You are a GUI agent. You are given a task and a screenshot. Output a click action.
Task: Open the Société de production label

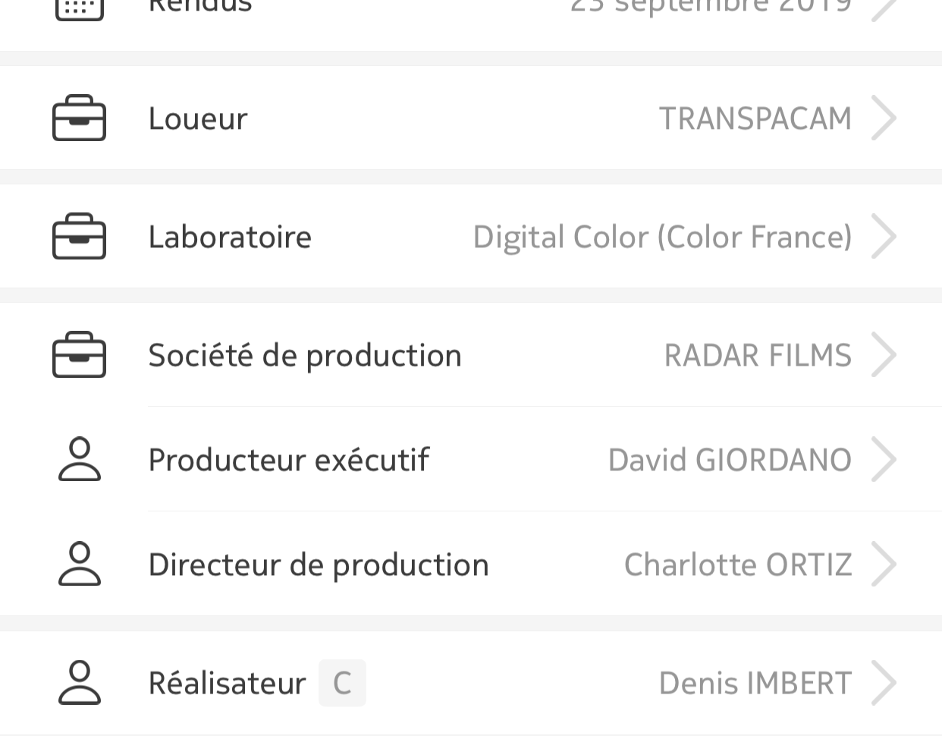[x=305, y=356]
